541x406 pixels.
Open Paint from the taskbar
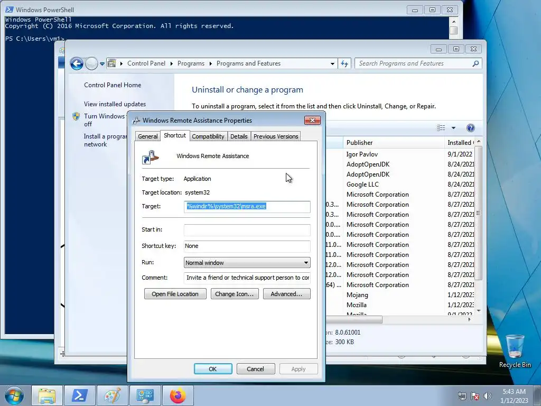click(x=112, y=395)
